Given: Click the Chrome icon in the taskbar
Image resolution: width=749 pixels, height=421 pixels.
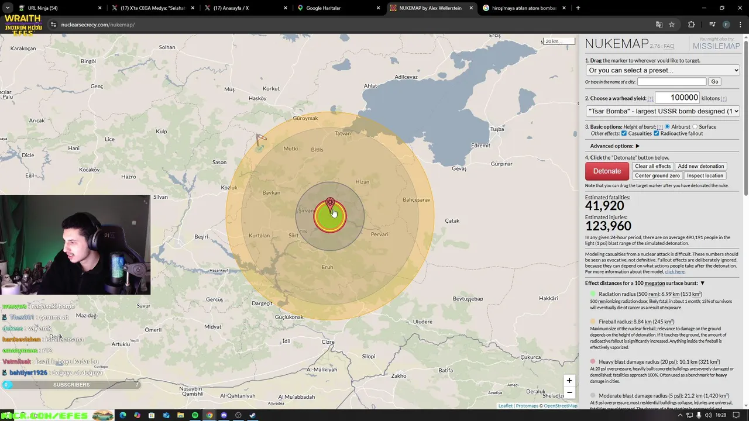Looking at the screenshot, I should tap(209, 416).
